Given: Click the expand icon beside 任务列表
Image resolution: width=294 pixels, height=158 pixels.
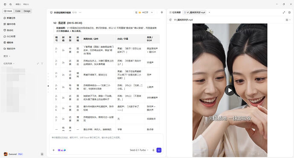Looking at the screenshot, I should click(x=38, y=64).
